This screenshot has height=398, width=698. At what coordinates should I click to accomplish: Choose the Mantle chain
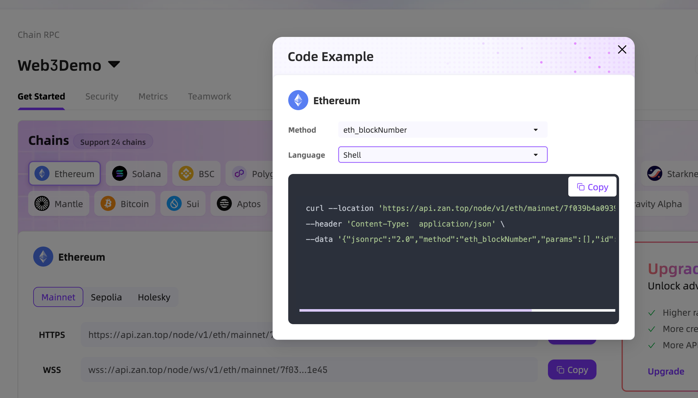coord(59,203)
